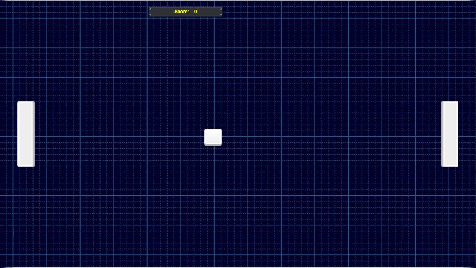Click the score value "0"

point(195,12)
